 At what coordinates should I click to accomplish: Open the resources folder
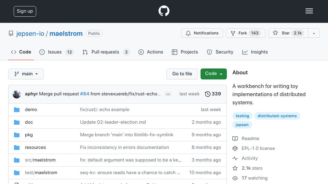[x=35, y=147]
